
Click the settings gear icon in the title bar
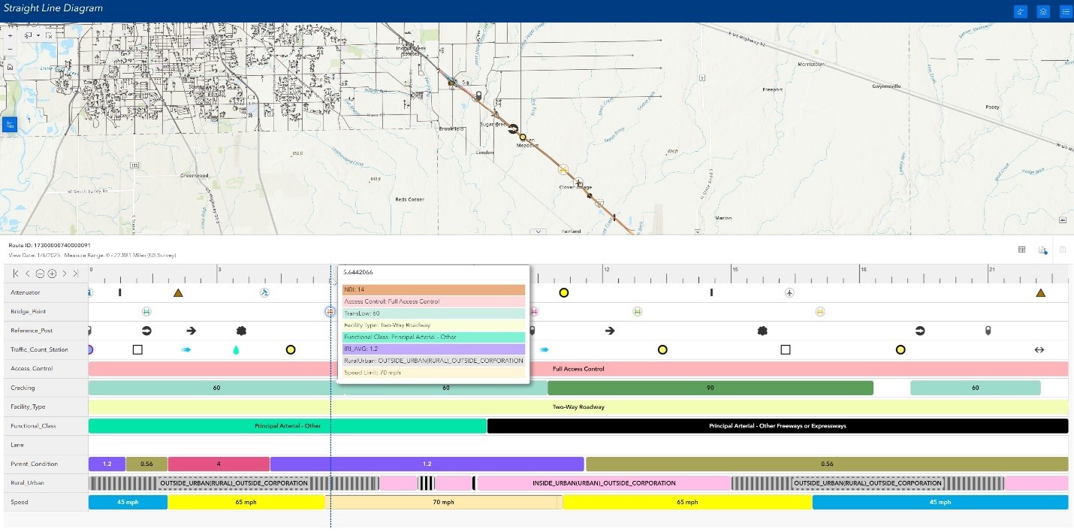click(x=1042, y=11)
